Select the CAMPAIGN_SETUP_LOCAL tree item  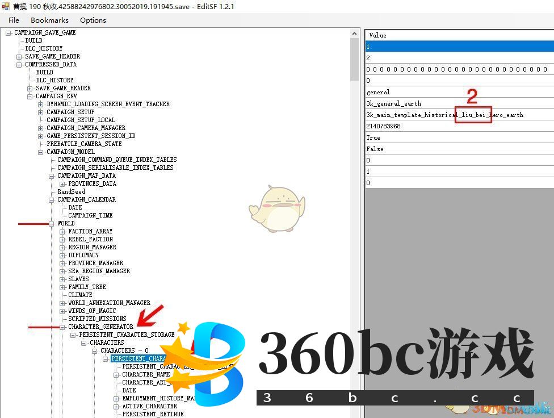point(81,120)
